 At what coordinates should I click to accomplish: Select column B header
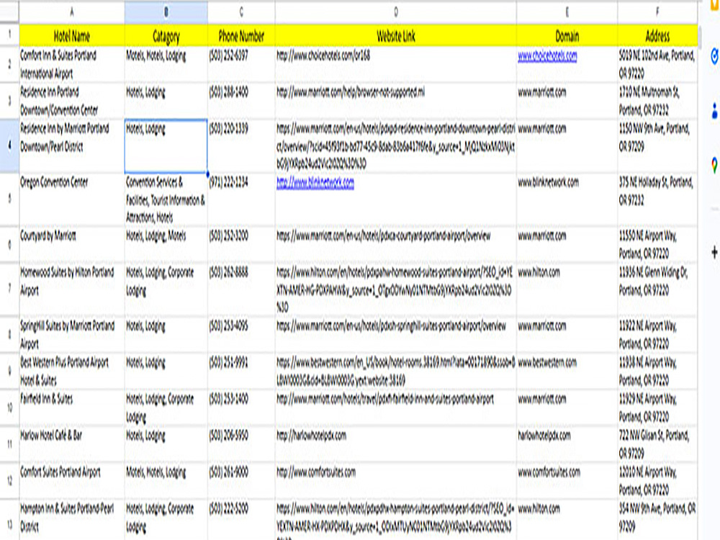point(166,12)
